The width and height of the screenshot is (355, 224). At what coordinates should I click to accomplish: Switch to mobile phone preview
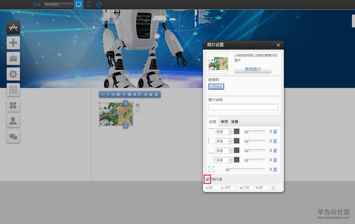tap(89, 5)
